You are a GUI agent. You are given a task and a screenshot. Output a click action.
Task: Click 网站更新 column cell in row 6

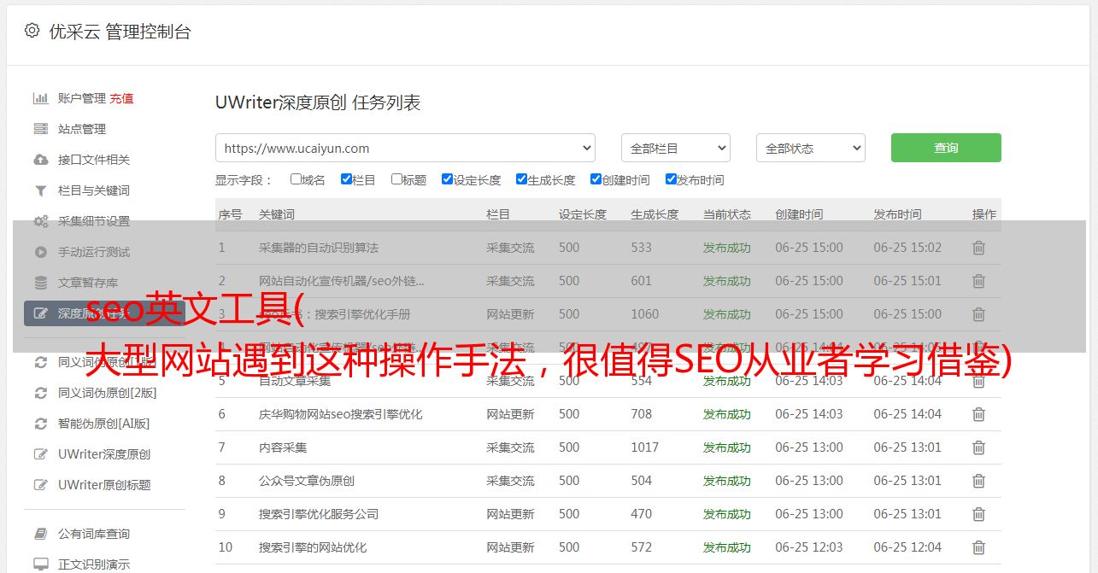pos(511,414)
